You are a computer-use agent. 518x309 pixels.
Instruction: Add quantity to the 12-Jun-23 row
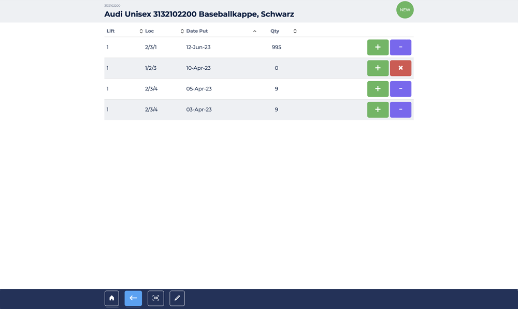(378, 48)
